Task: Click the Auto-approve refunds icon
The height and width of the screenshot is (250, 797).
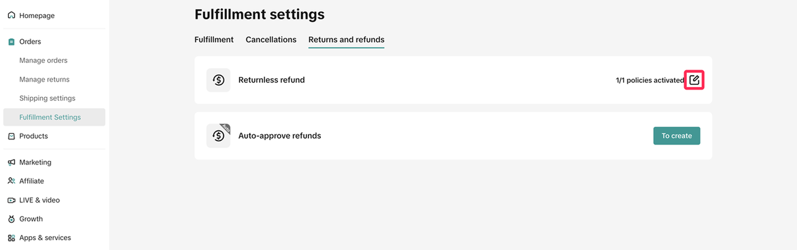Action: 218,136
